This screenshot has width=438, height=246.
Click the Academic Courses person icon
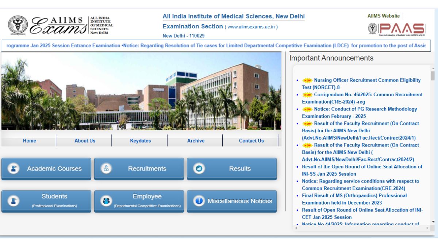(14, 168)
